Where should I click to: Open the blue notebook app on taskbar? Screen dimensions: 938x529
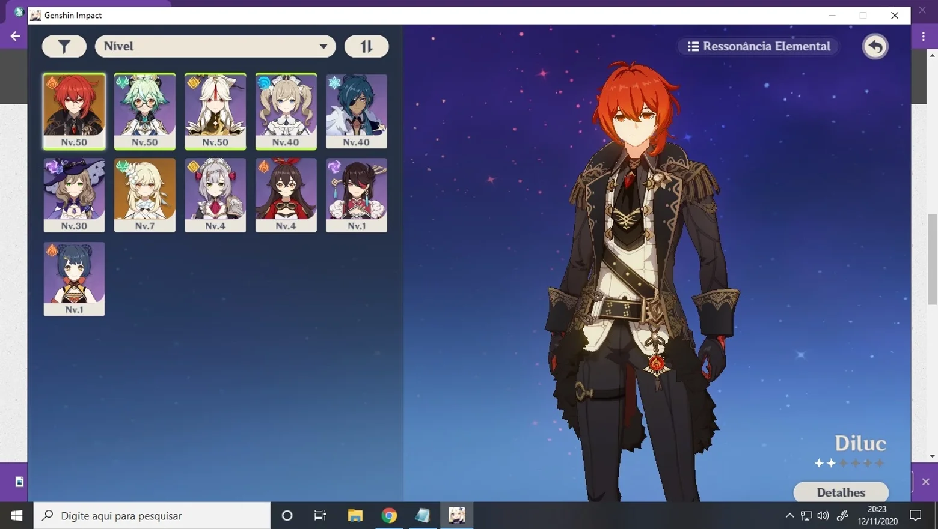click(423, 515)
